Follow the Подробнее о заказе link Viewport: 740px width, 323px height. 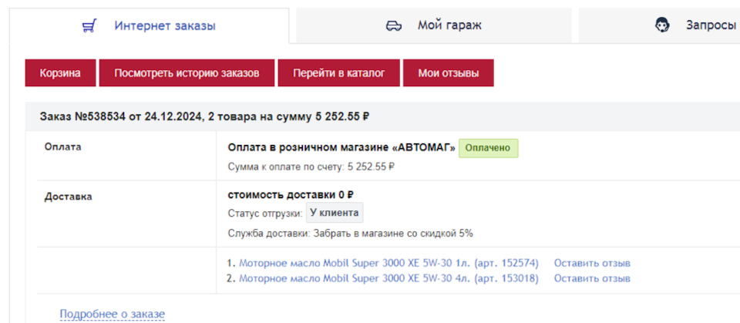113,314
